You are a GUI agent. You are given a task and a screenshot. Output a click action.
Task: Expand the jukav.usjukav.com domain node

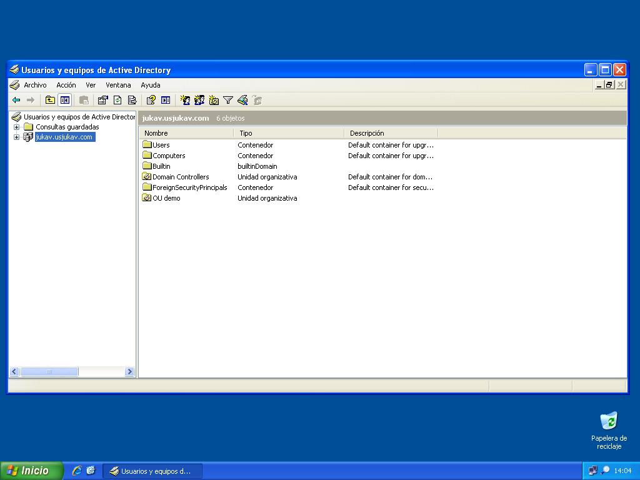click(x=16, y=137)
